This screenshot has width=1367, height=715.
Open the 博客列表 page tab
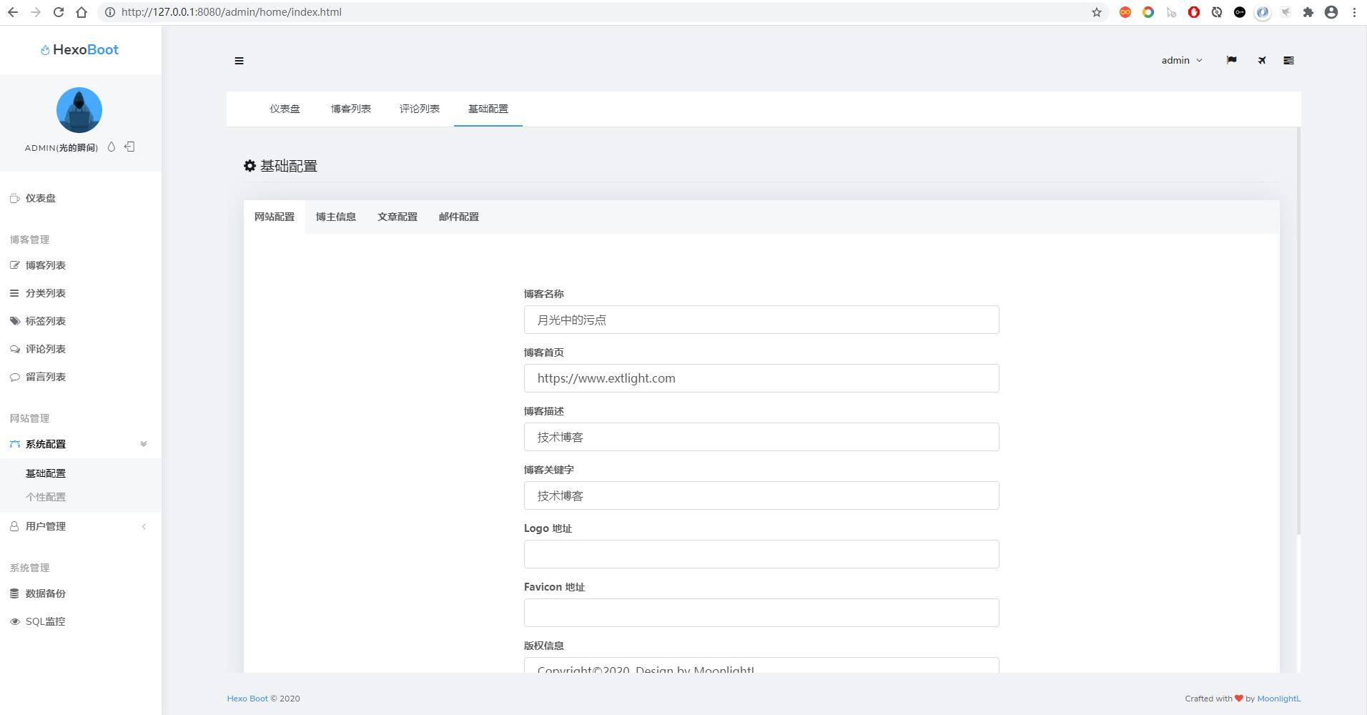pos(350,109)
